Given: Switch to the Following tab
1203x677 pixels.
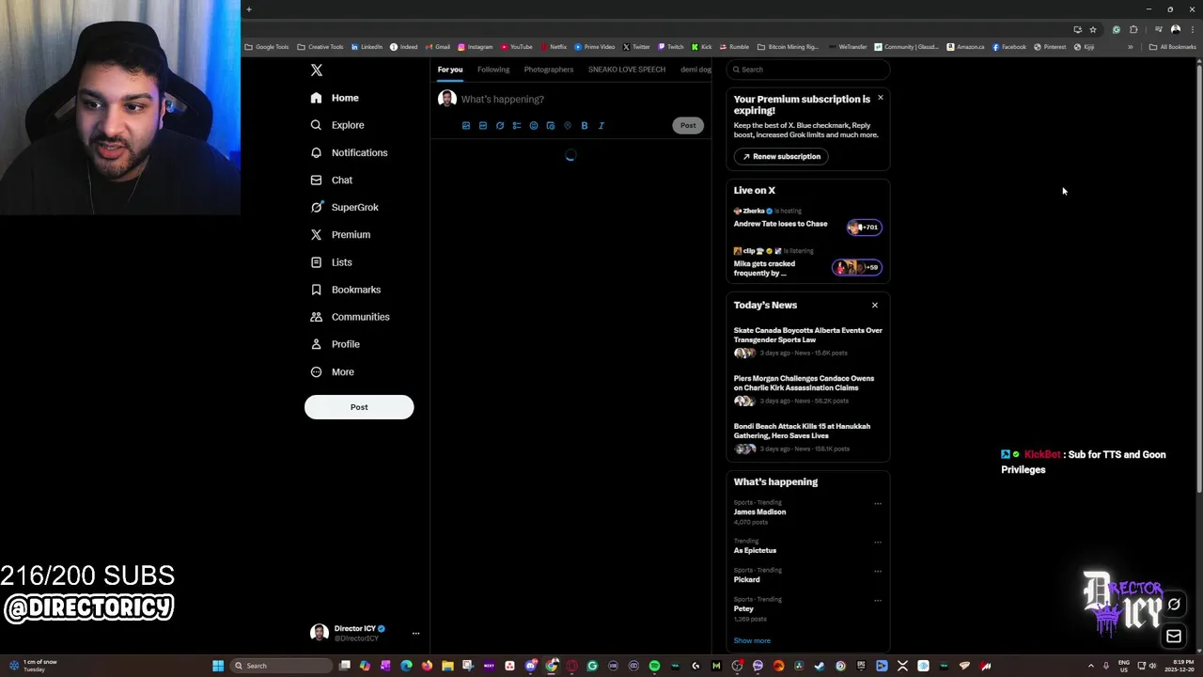Looking at the screenshot, I should click(493, 70).
